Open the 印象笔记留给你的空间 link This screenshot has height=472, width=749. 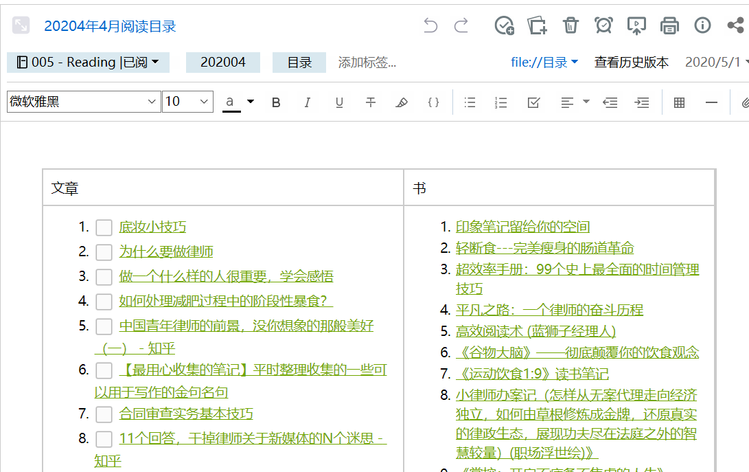pyautogui.click(x=522, y=227)
